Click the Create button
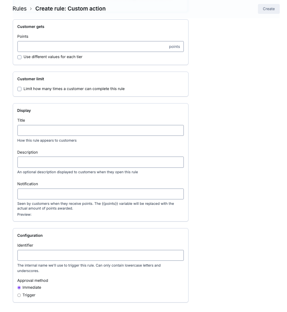The image size is (287, 312). click(268, 9)
